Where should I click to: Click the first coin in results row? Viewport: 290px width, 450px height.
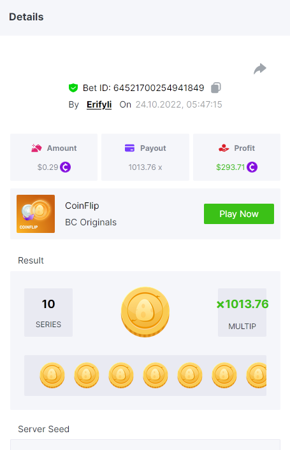(52, 375)
